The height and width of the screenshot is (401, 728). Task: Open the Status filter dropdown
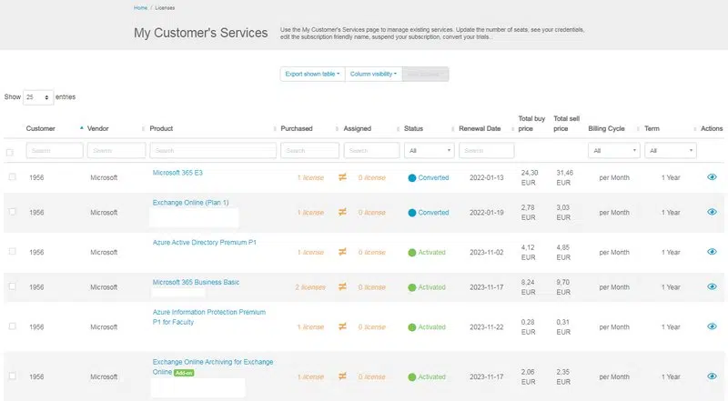430,150
